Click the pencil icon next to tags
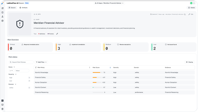198x112 pixels. (57, 34)
